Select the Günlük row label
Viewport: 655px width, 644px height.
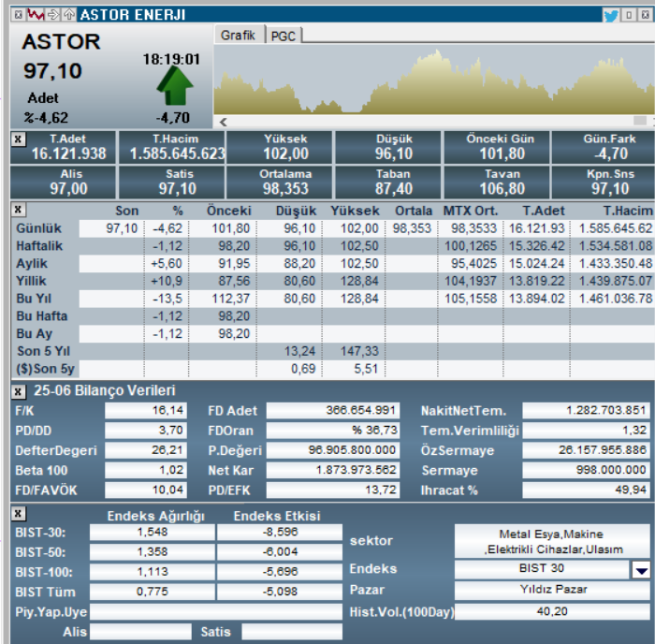pos(38,228)
